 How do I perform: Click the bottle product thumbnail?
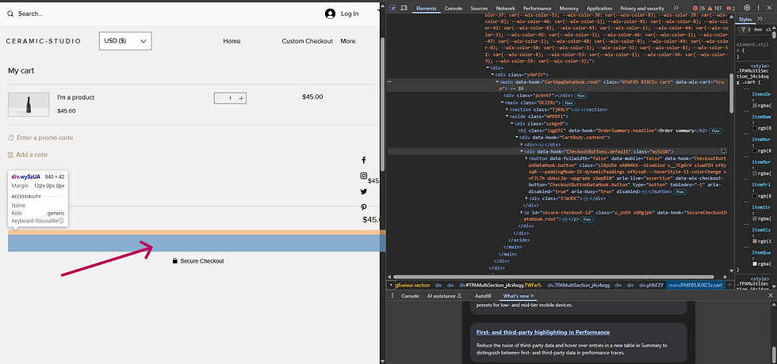29,104
